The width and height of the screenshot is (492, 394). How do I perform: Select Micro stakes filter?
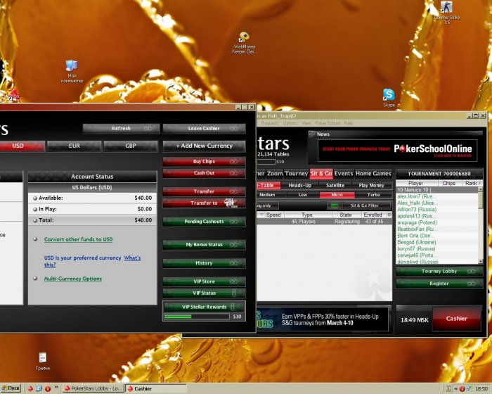[x=337, y=195]
